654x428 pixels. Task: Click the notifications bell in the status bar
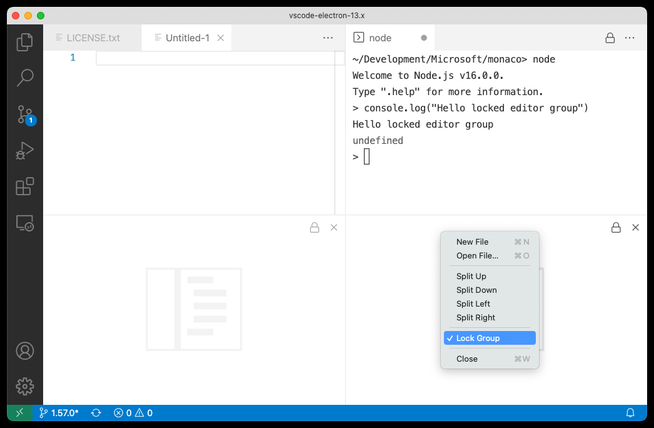[630, 413]
